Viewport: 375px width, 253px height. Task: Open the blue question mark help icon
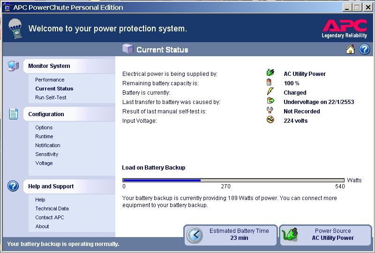(364, 50)
